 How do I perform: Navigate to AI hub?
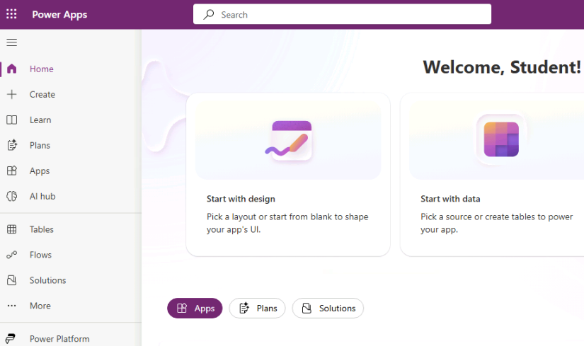(71, 196)
